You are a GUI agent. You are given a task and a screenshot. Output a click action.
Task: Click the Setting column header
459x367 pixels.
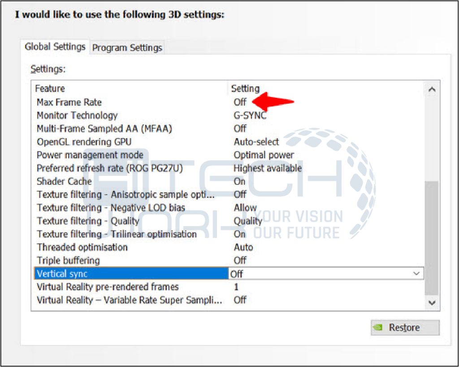click(245, 88)
